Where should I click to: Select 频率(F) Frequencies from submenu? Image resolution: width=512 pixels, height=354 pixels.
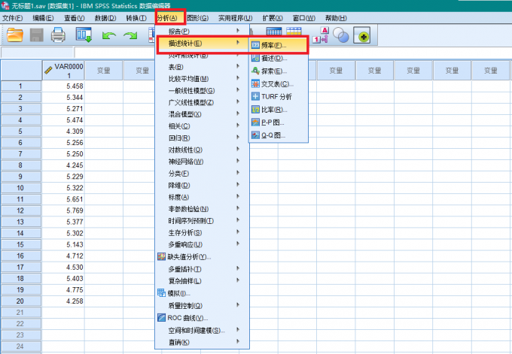[279, 45]
